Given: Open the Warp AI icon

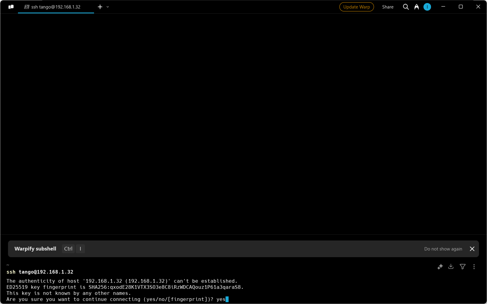Looking at the screenshot, I should click(x=416, y=7).
